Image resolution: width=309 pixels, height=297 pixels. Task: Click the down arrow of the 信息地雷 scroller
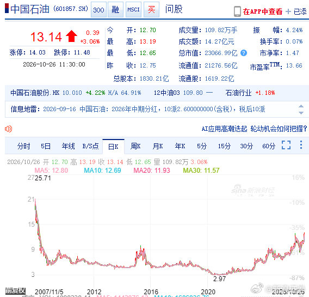pyautogui.click(x=301, y=113)
